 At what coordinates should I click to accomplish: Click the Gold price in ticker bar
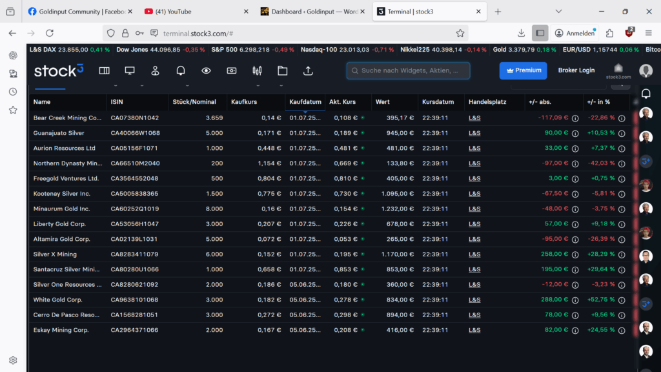pyautogui.click(x=524, y=50)
